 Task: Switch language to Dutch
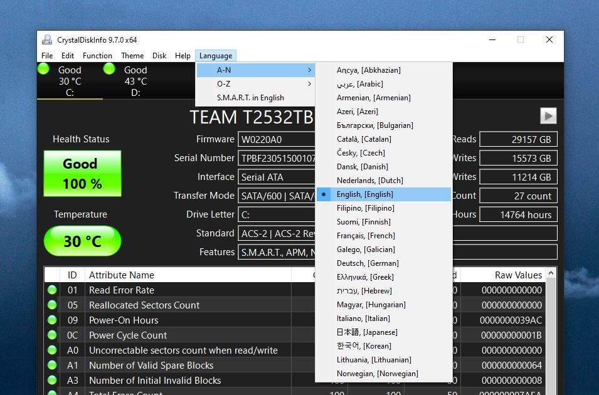tap(384, 180)
